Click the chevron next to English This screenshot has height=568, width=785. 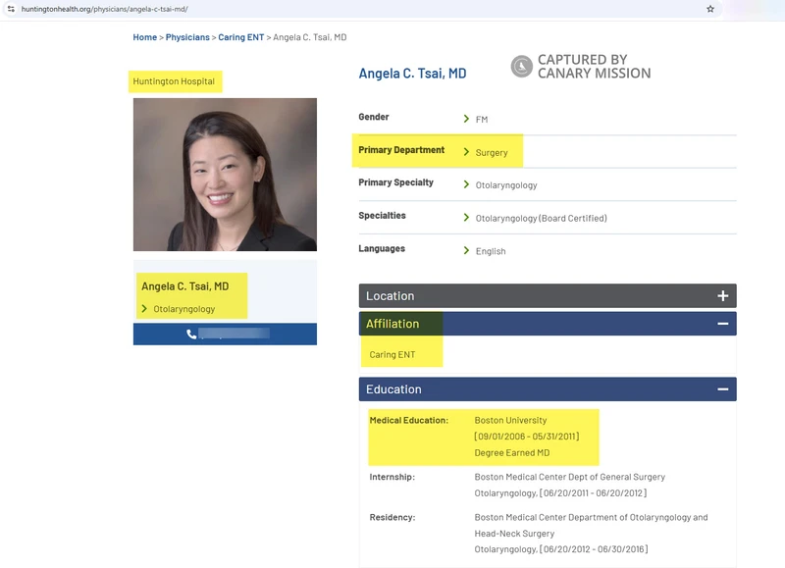point(466,251)
